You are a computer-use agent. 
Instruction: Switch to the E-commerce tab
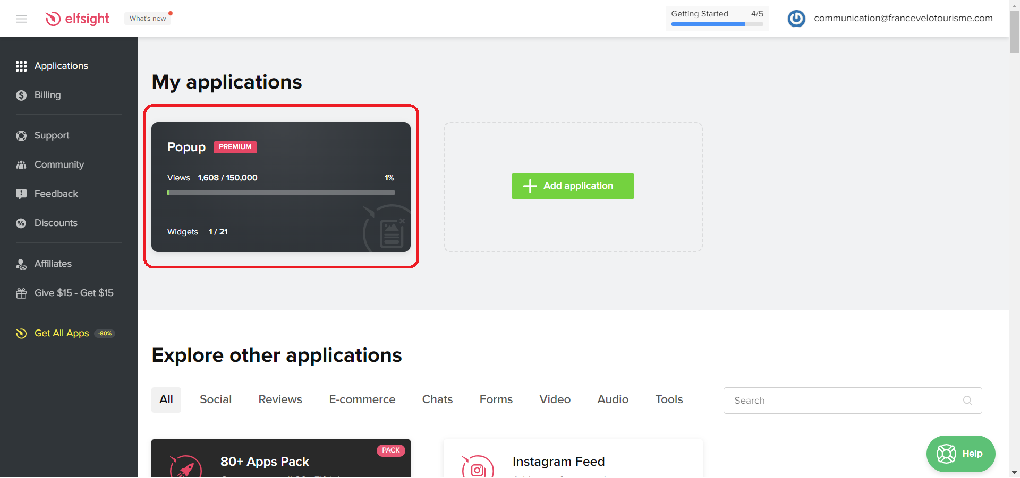[362, 400]
